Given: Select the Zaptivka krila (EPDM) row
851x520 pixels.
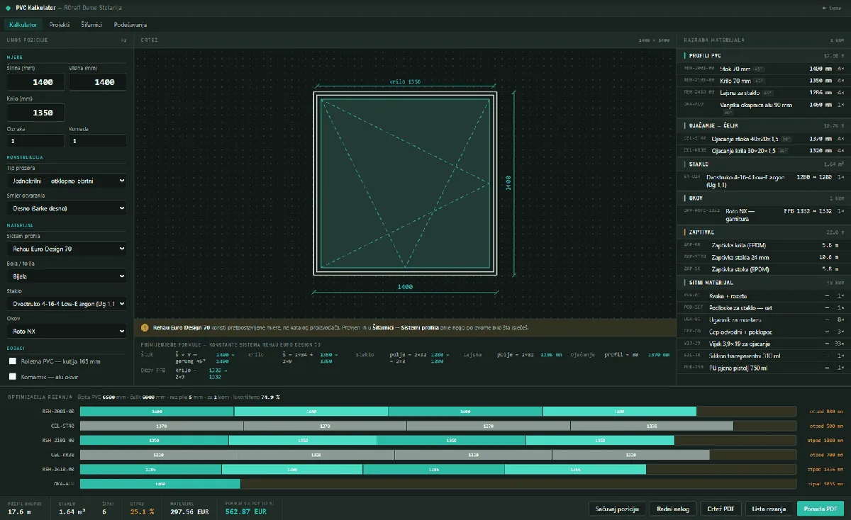Looking at the screenshot, I should (764, 245).
